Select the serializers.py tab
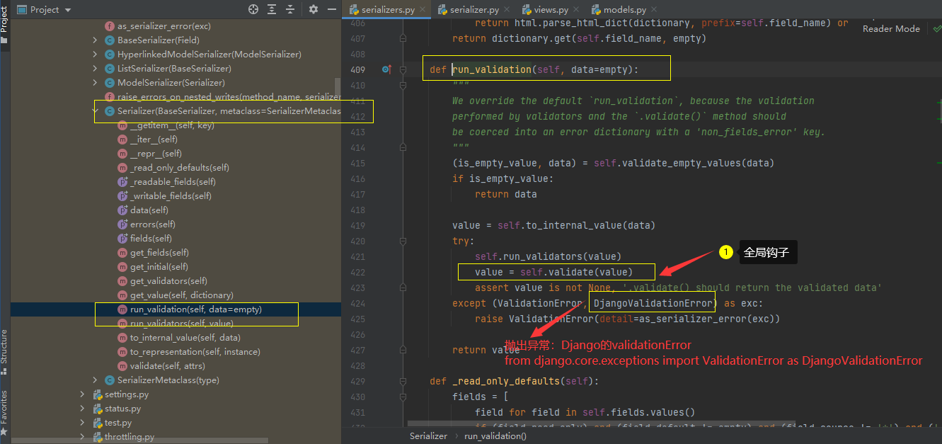Screen dimensions: 942x444 click(388, 10)
